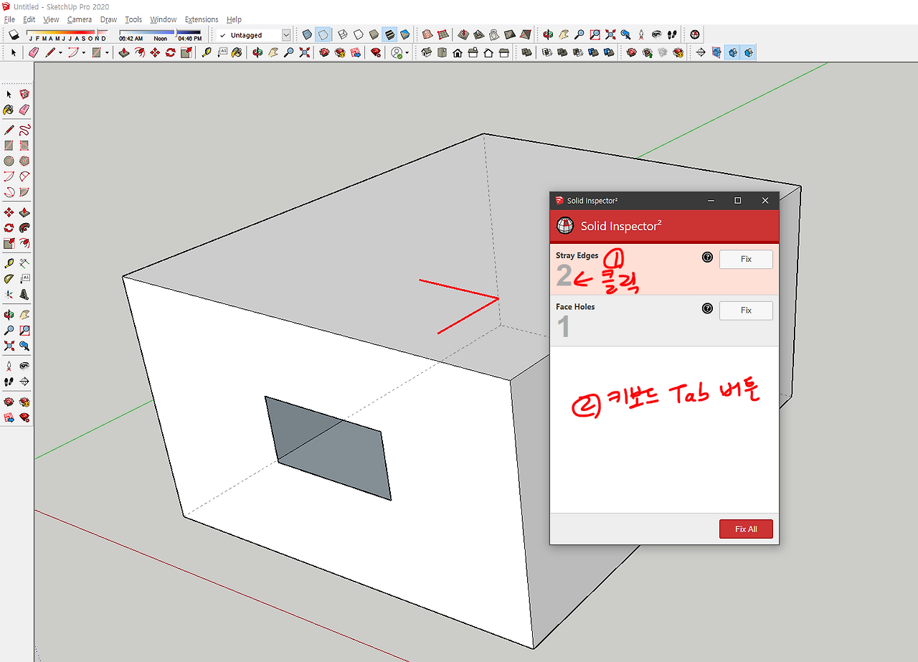Click Fix All in Solid Inspector
Screen dimensions: 918x662
[746, 529]
